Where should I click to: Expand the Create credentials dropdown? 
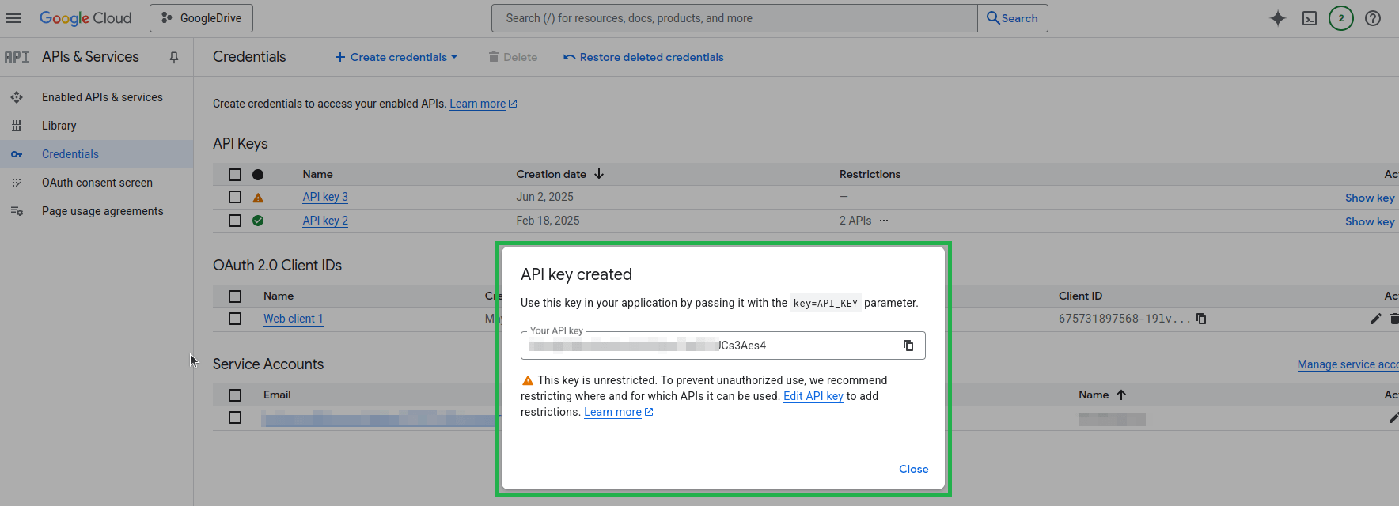[x=396, y=57]
